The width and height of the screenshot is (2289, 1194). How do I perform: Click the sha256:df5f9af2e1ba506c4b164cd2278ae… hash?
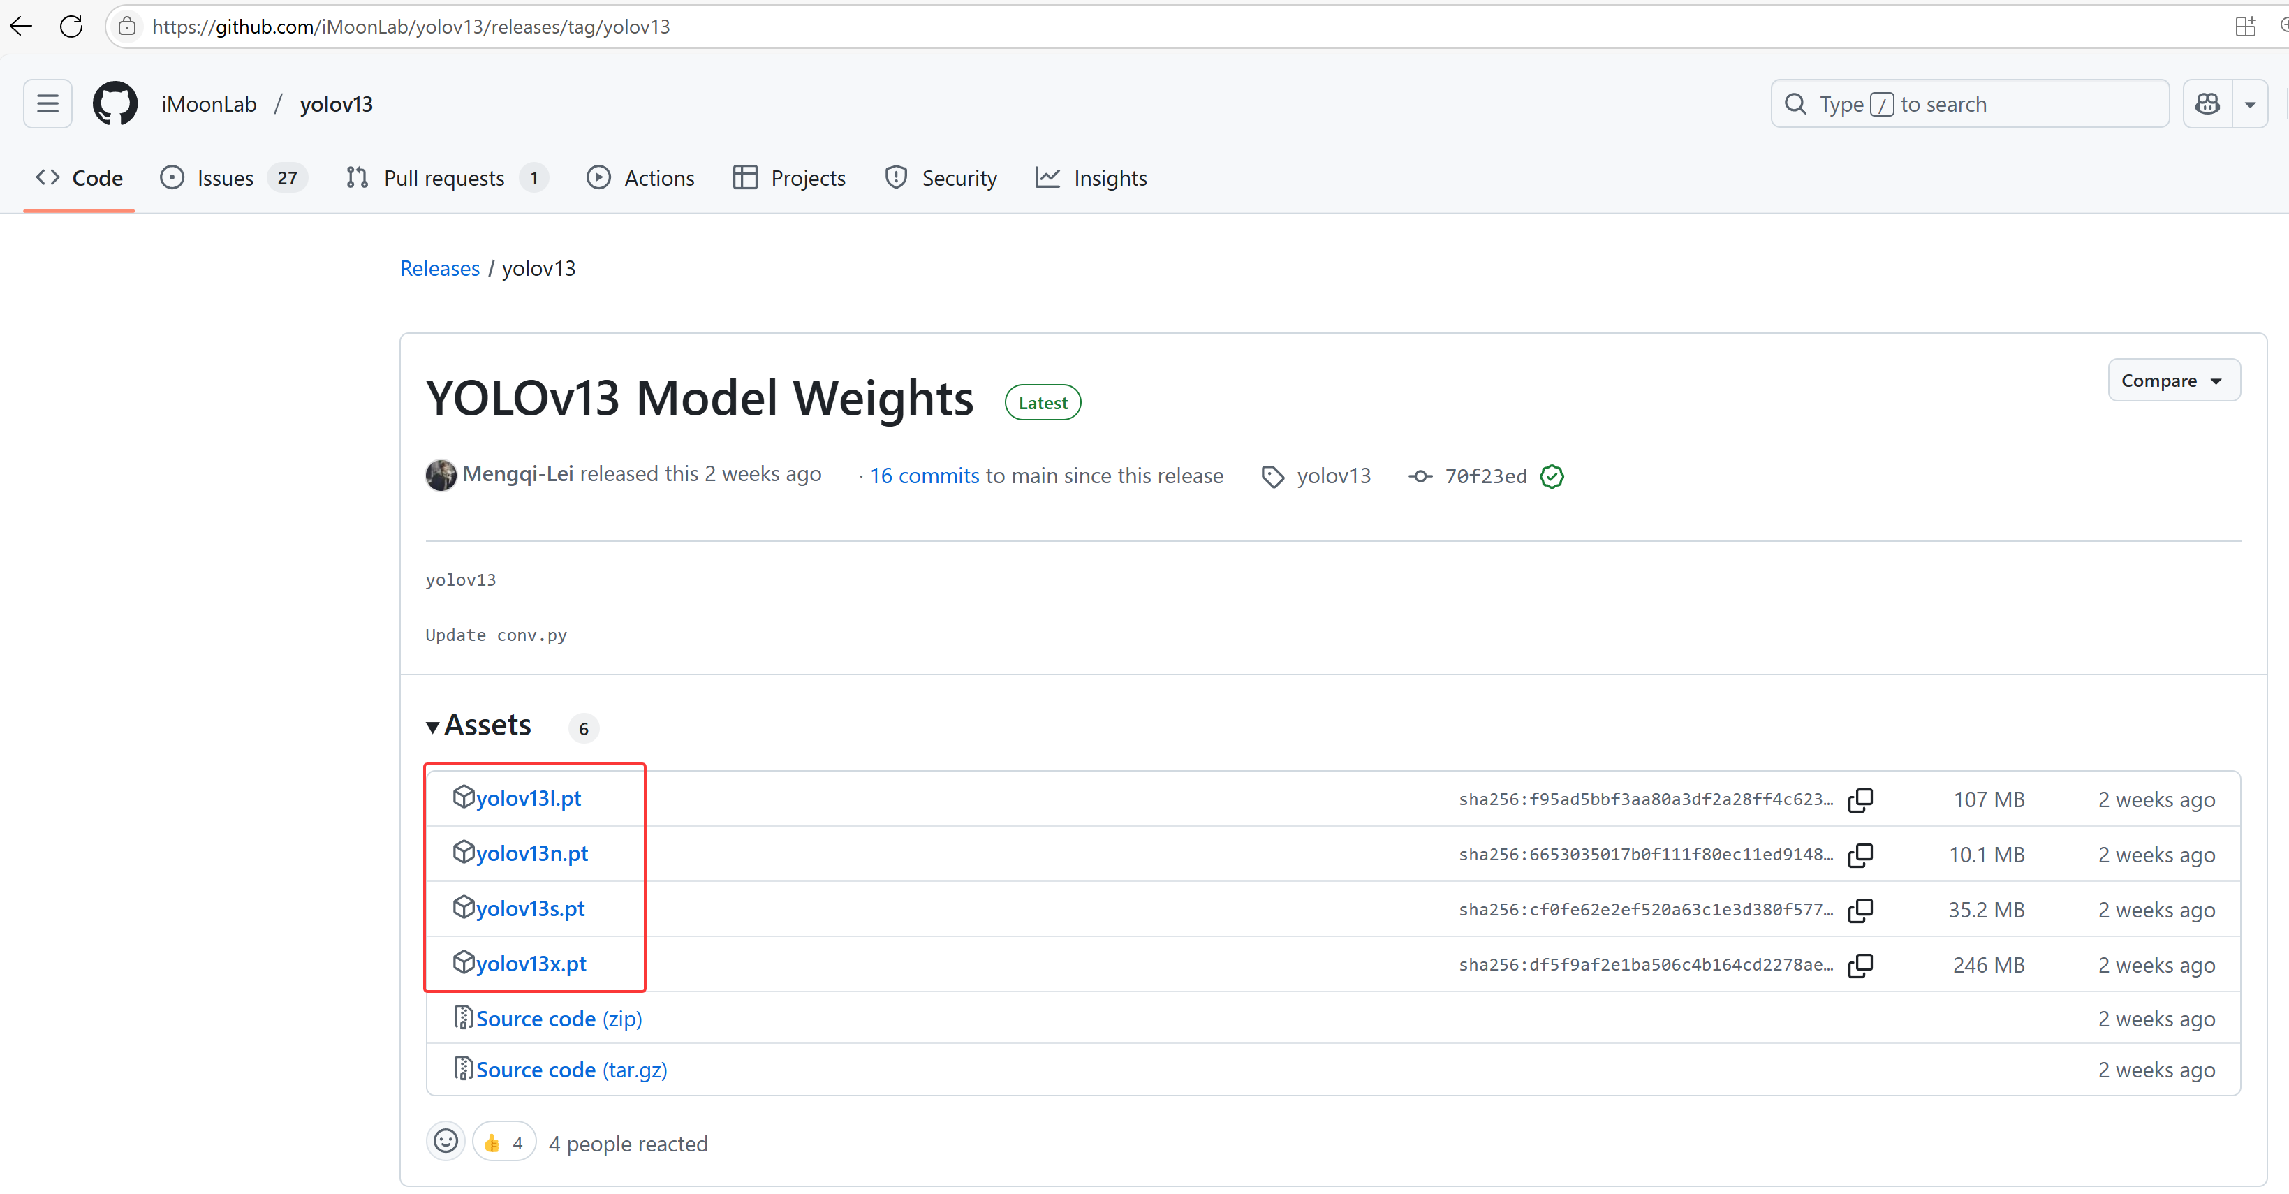click(x=1646, y=965)
